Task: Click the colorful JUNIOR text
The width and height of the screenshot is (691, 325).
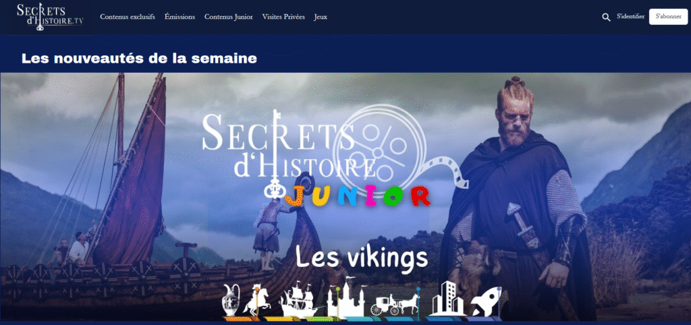Action: click(x=358, y=197)
